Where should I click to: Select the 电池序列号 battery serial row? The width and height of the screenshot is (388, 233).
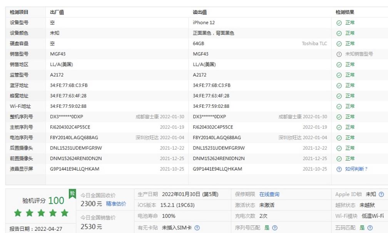tap(22, 137)
